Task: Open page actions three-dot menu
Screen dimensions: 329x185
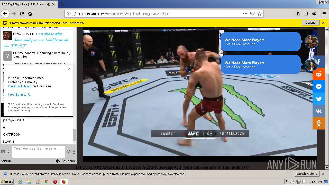Action: (245, 14)
